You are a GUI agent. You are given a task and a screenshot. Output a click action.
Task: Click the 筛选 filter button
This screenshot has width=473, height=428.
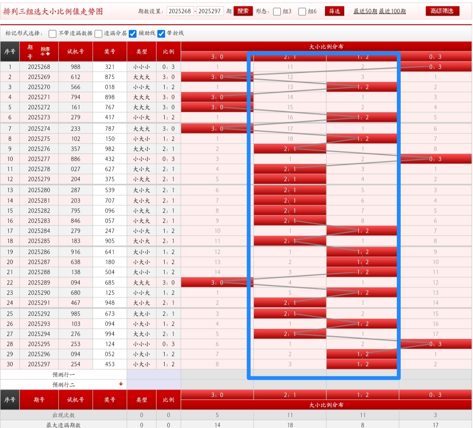click(335, 11)
